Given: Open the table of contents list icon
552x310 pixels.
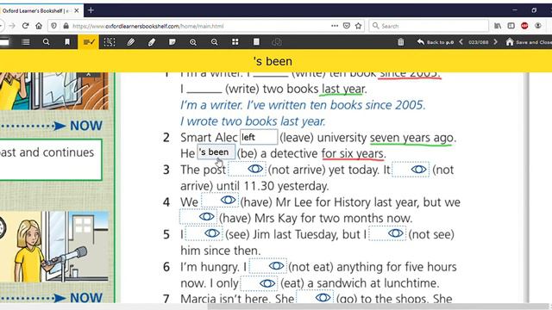Looking at the screenshot, I should click(26, 42).
